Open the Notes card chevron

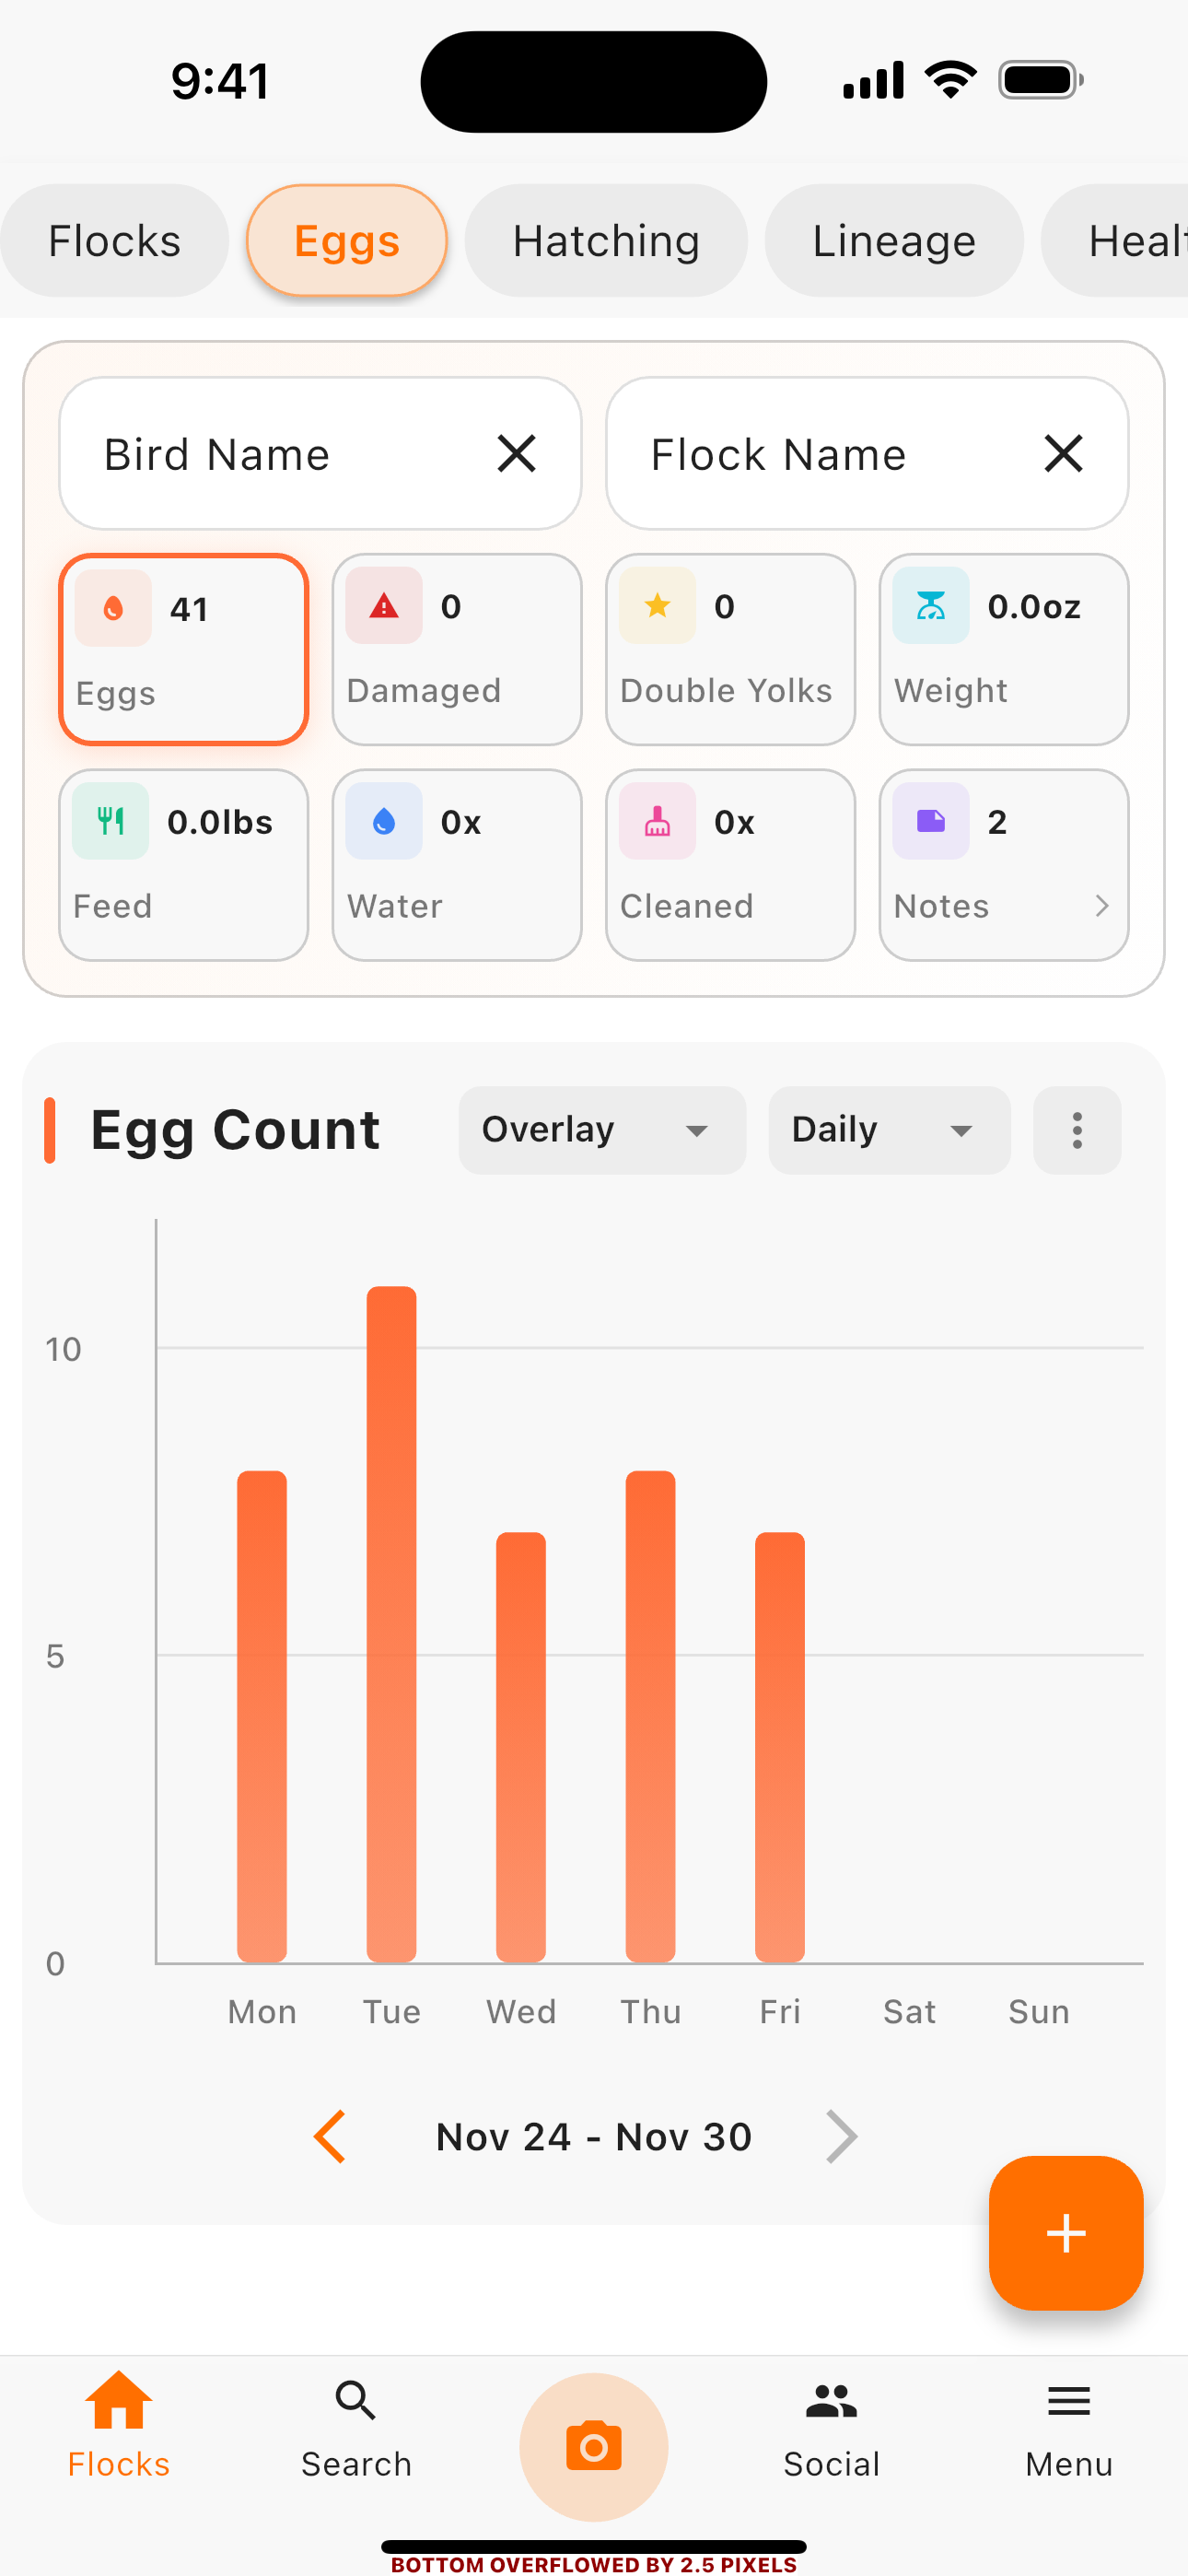point(1100,906)
